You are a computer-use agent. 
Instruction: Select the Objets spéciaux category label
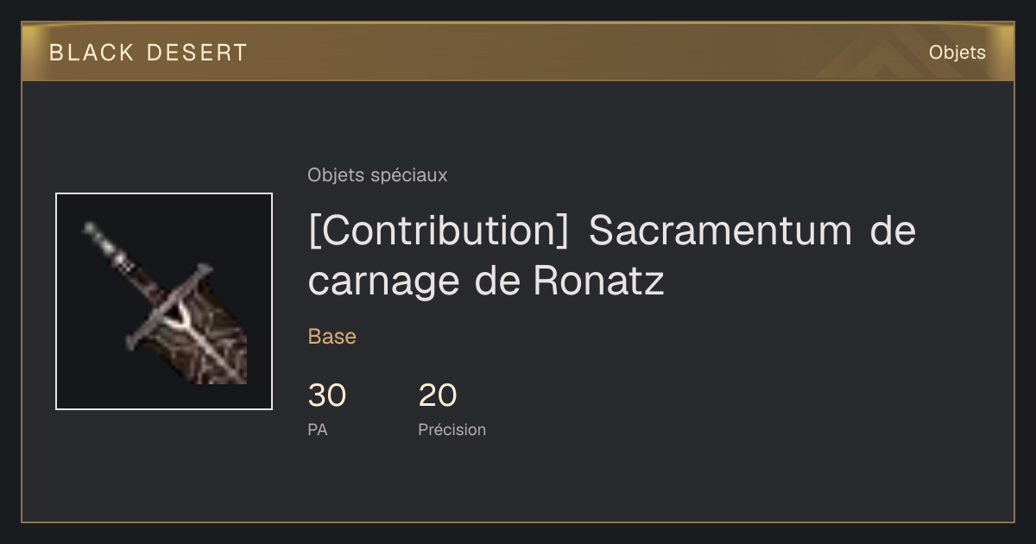(377, 175)
